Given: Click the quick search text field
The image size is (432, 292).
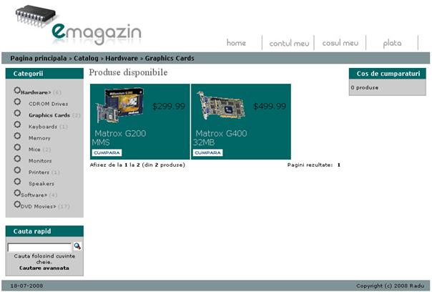Looking at the screenshot, I should [39, 248].
